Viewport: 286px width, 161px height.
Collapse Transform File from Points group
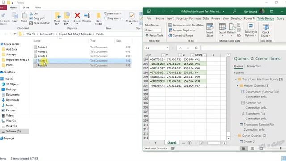(x=236, y=80)
